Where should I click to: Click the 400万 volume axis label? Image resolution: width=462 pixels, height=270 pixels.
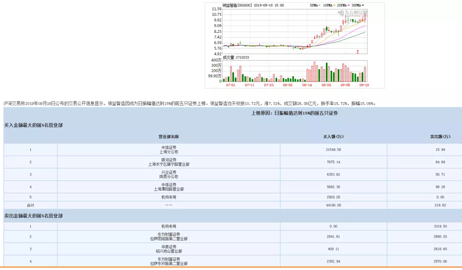point(216,60)
